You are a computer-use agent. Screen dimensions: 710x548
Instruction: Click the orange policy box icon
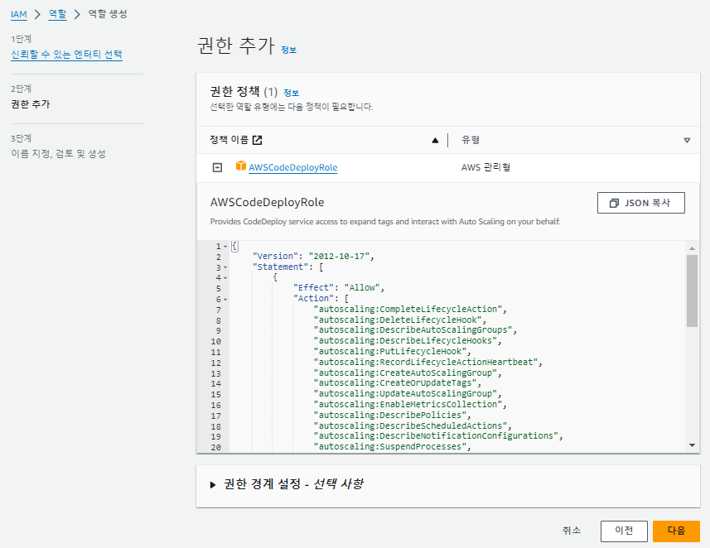[241, 166]
